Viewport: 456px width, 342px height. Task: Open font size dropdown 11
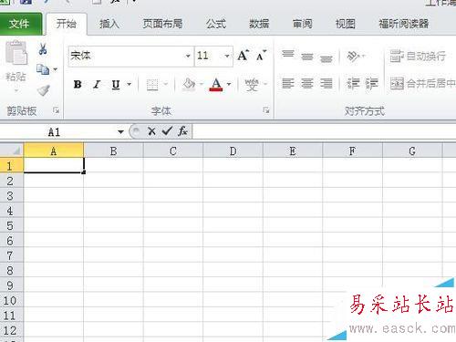[x=227, y=56]
